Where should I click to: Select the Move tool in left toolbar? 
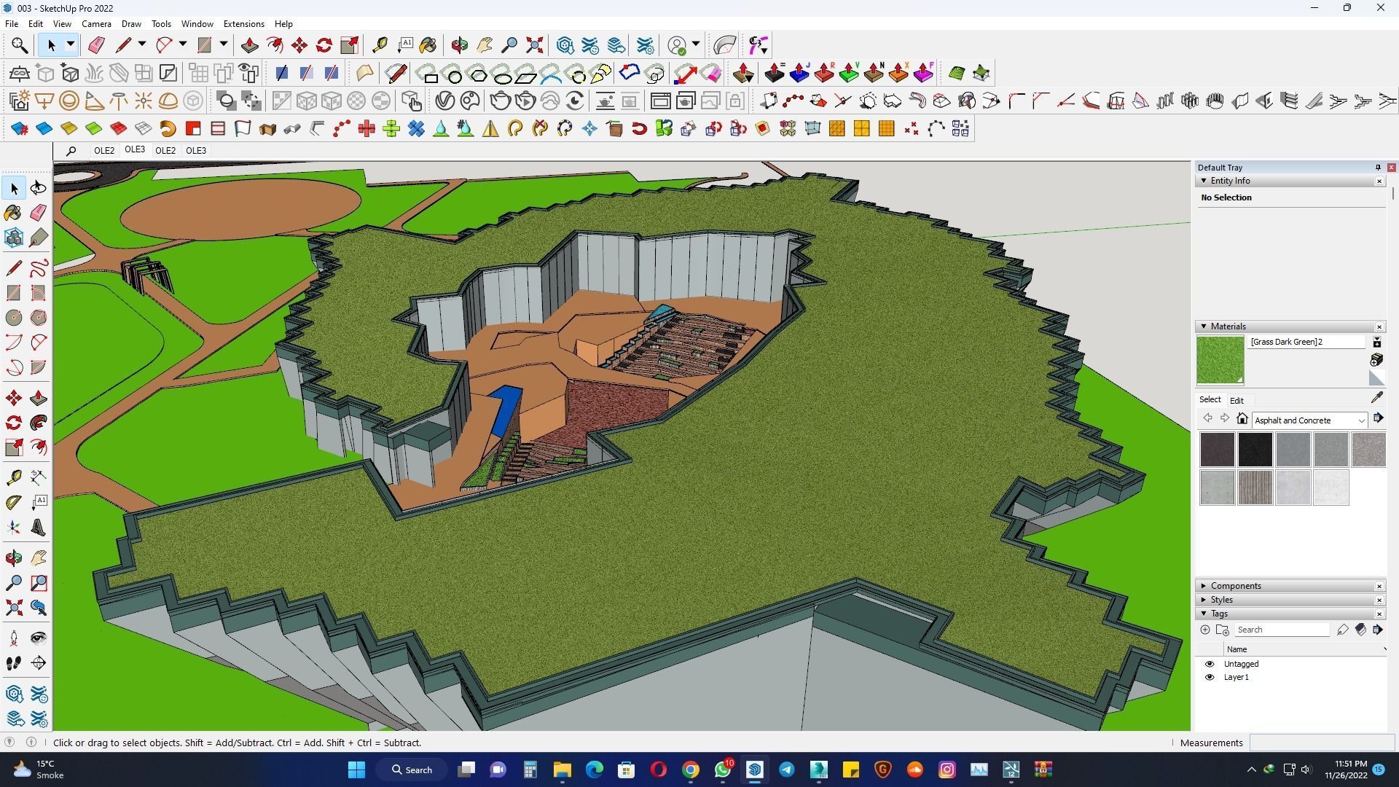[x=14, y=398]
